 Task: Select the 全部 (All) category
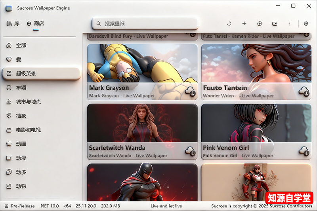pos(21,46)
